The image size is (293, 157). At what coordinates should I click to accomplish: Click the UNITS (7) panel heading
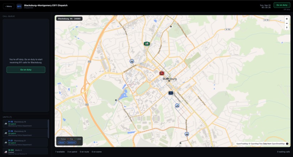(x=7, y=117)
